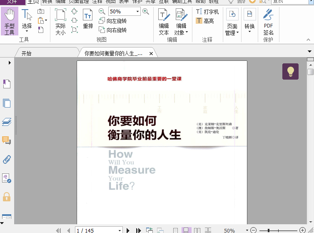Click the Fit Width icon with side arrows
This screenshot has width=314, height=233.
point(74,20)
